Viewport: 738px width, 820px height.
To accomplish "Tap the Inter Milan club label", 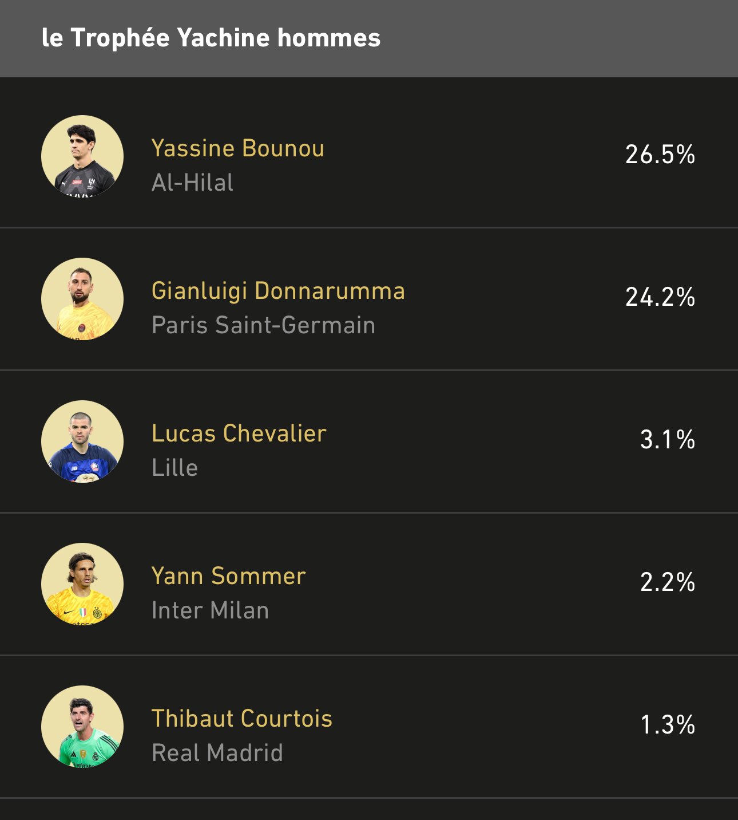I will click(x=211, y=610).
